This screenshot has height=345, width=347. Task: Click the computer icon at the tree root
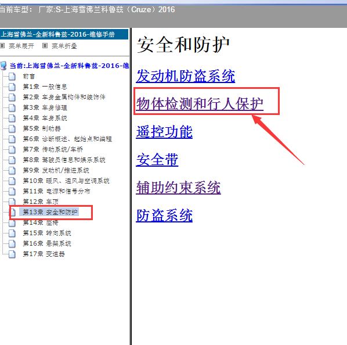click(3, 66)
